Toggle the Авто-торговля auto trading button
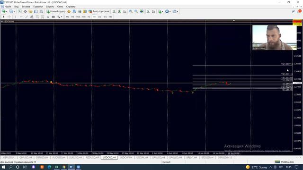Viewport: 303px width, 170px height. (x=99, y=11)
